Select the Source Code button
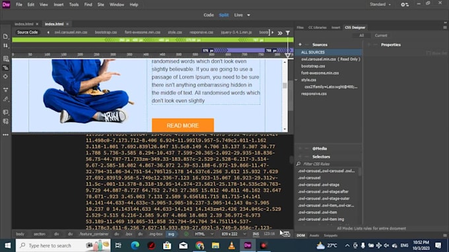449x252 pixels. click(x=28, y=32)
